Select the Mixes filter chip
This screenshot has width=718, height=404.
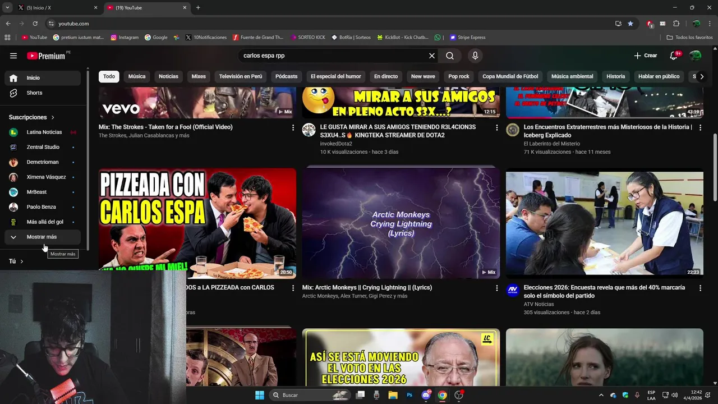point(199,76)
